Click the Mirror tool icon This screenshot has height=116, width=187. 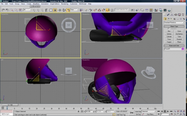coord(133,10)
